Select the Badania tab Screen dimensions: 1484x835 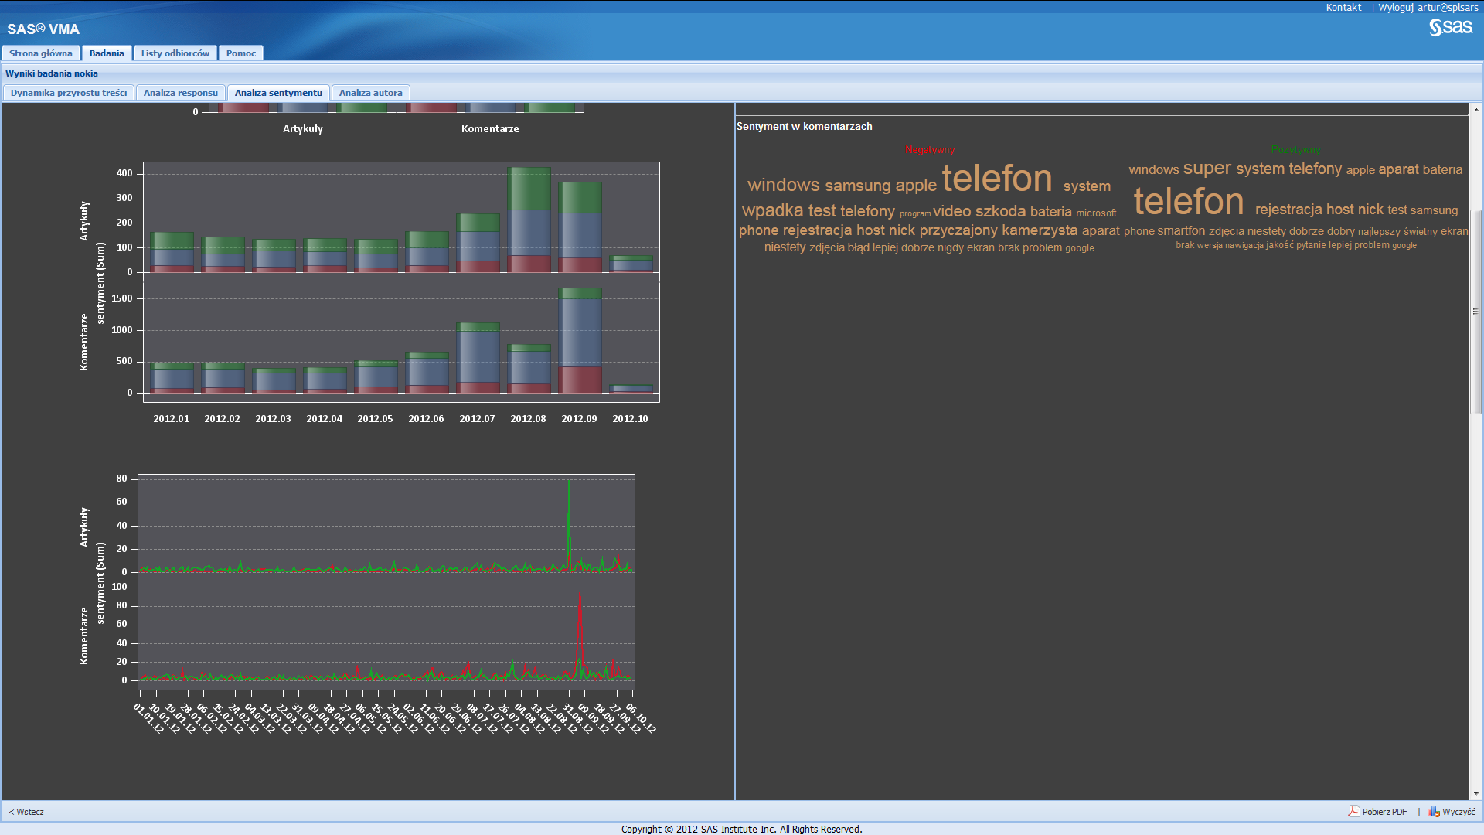pos(107,53)
